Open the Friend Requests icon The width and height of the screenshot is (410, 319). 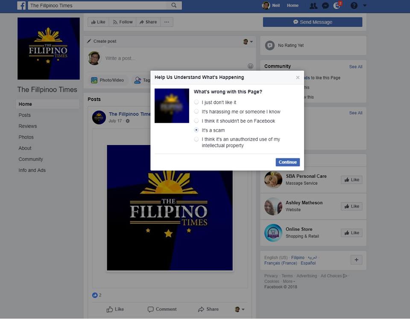pyautogui.click(x=313, y=6)
